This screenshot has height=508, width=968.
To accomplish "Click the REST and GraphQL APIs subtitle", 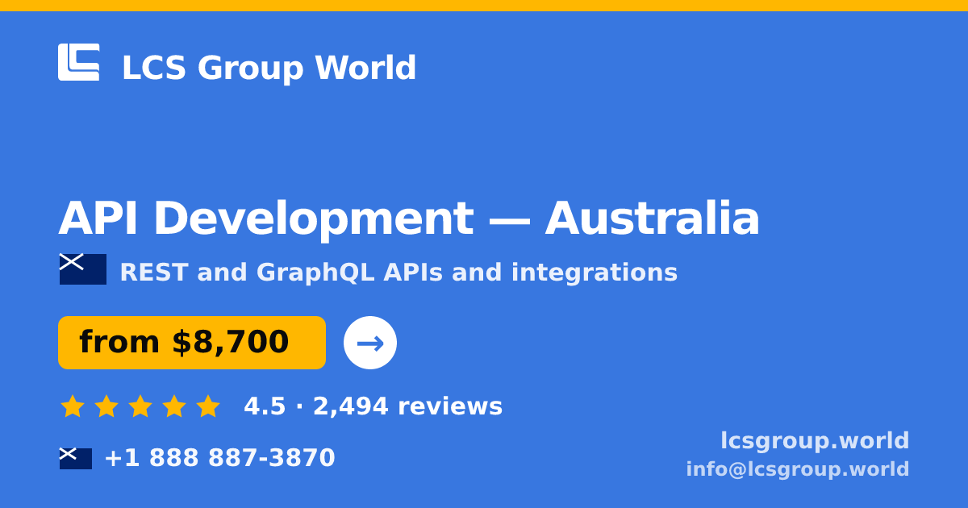I will click(398, 273).
